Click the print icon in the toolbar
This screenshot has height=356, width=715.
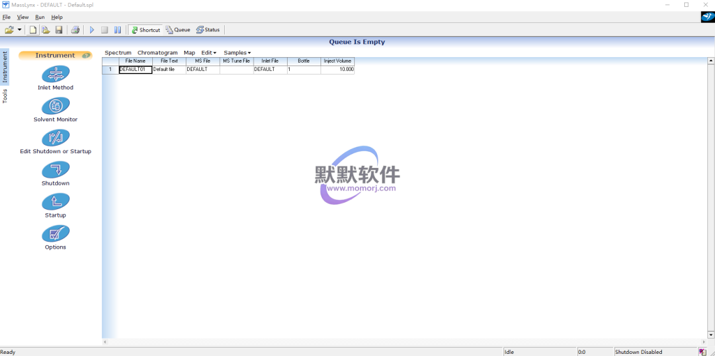pos(75,30)
